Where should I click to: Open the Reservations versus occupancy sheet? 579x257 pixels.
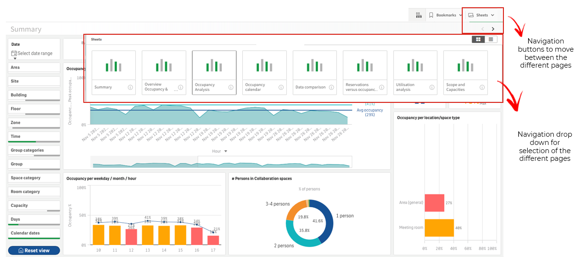pos(365,72)
